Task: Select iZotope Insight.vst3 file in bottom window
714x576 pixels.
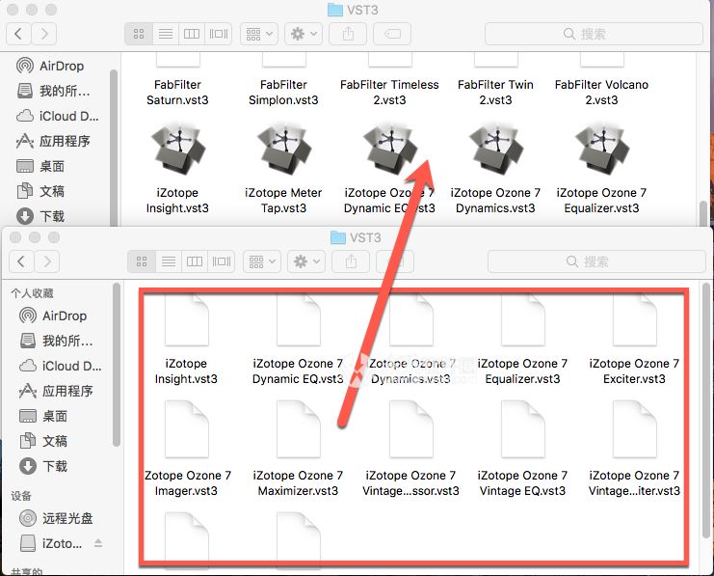Action: 186,340
